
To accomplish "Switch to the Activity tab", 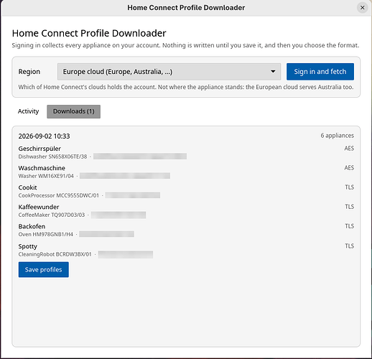I will point(28,111).
